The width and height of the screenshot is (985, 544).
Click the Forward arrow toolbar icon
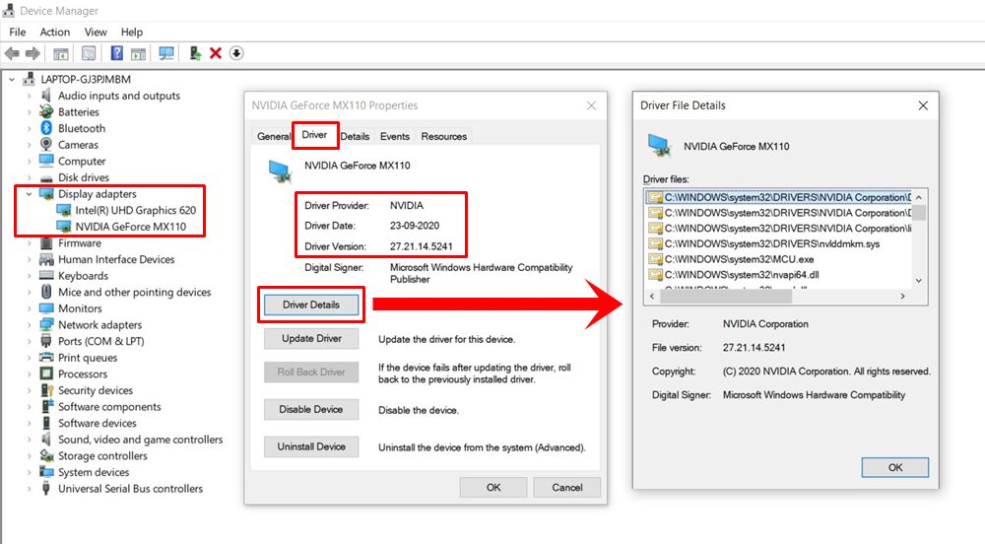33,53
